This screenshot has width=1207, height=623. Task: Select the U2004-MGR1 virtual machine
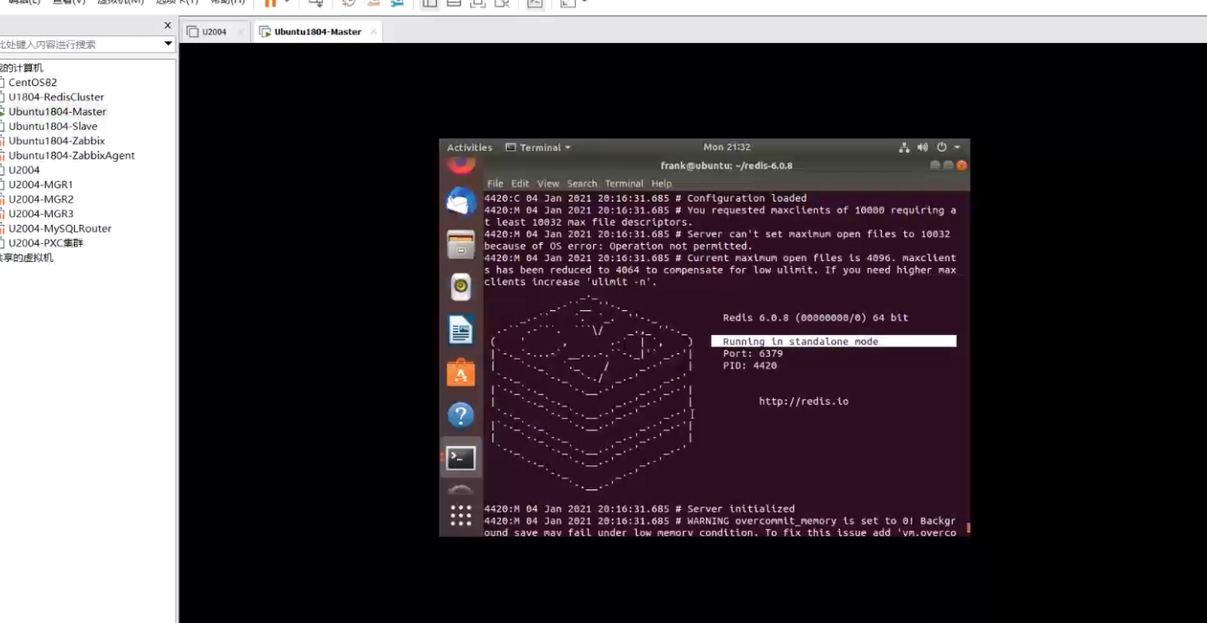pyautogui.click(x=41, y=185)
